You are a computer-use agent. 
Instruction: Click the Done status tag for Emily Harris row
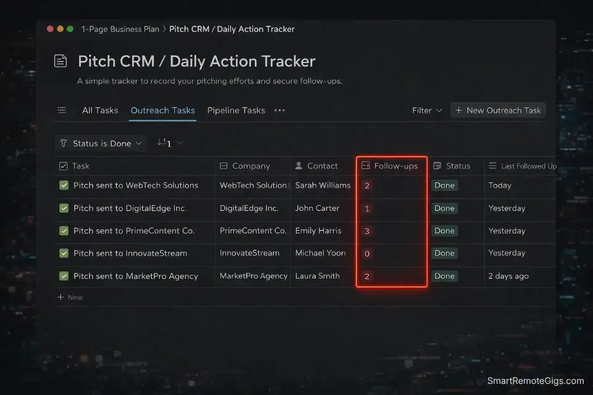coord(444,230)
